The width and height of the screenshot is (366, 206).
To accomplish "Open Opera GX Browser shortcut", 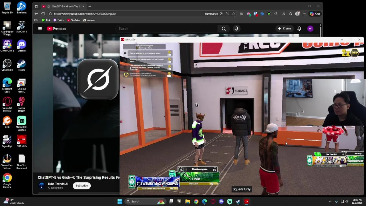I will pos(7,104).
